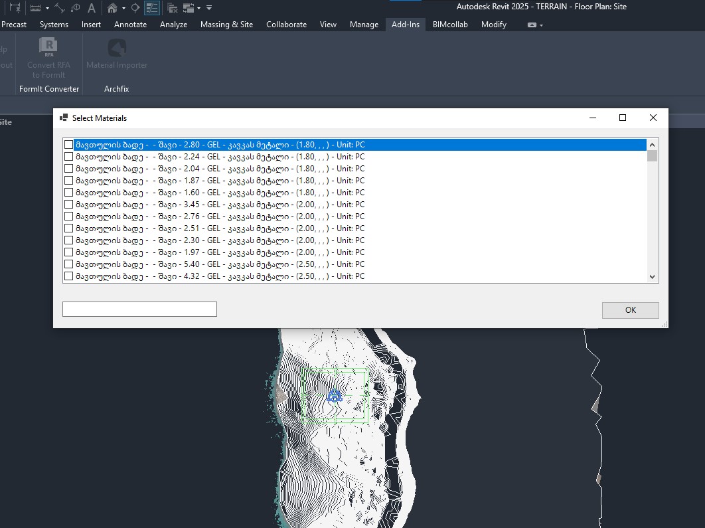Open the ribbon display options dropdown
The height and width of the screenshot is (528, 705).
click(x=541, y=25)
